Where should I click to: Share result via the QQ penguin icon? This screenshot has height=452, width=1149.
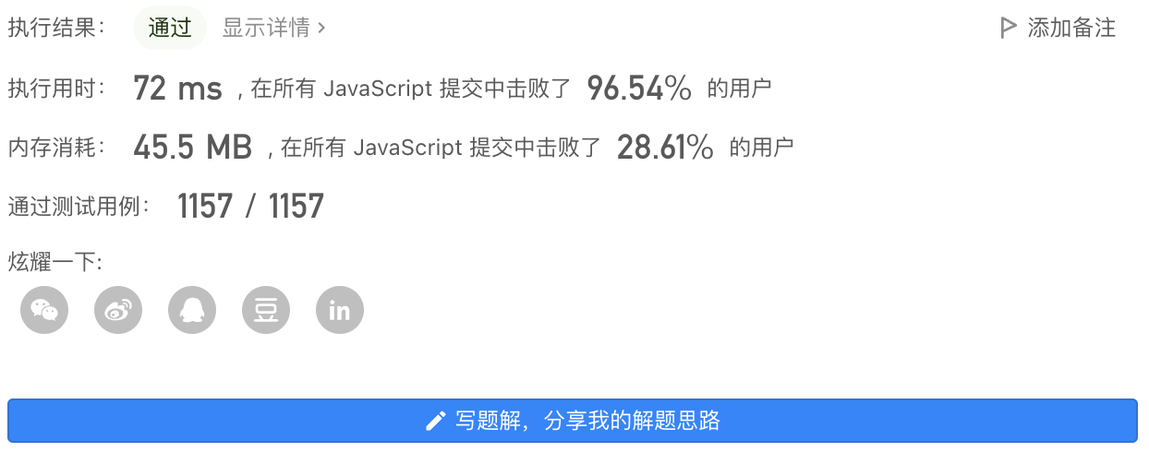192,310
